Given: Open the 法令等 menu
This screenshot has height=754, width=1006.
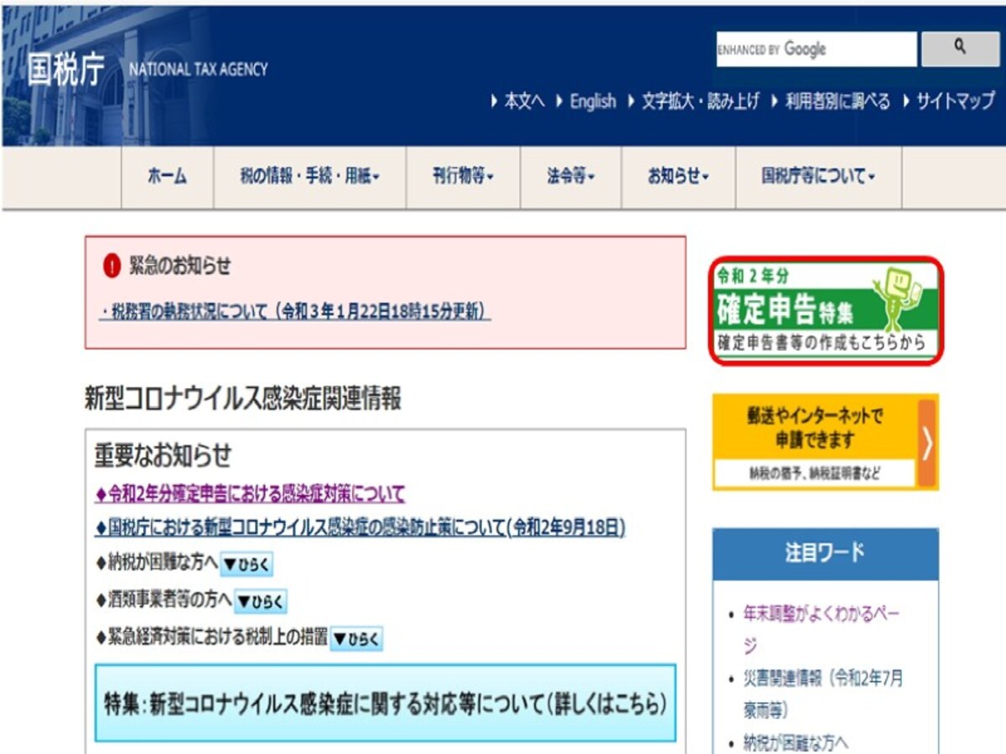Looking at the screenshot, I should [x=571, y=177].
